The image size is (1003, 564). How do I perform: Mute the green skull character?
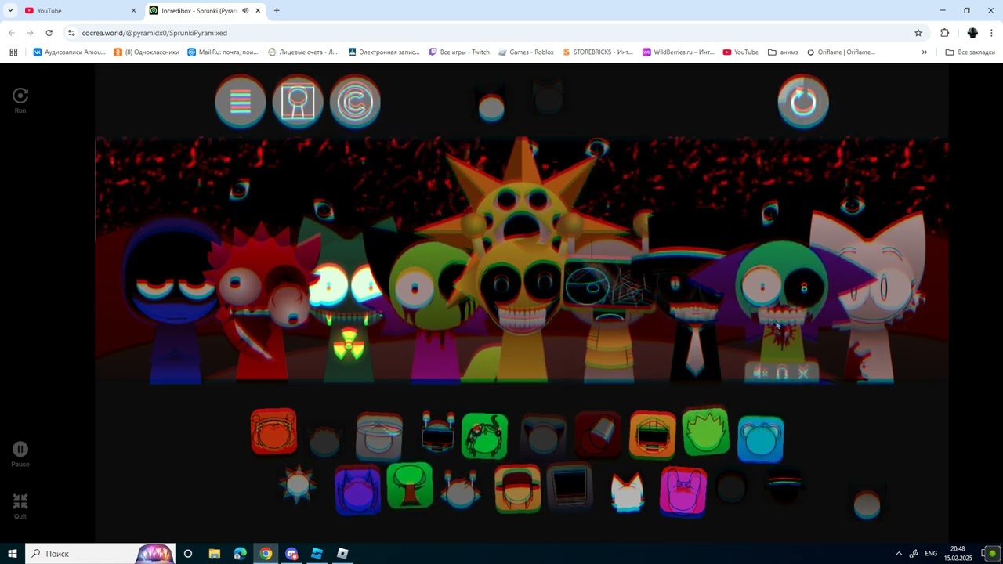[x=760, y=374]
